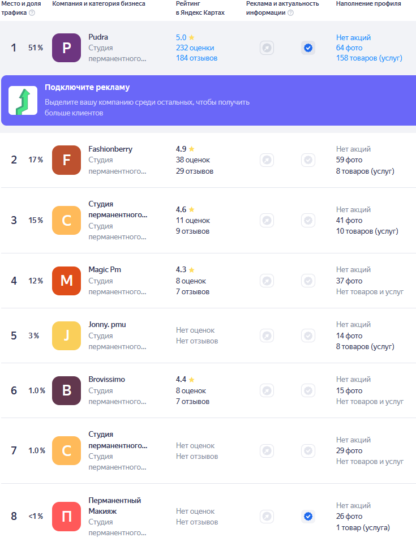Click the grey verification badge in Brovissimo row
This screenshot has width=416, height=546.
[x=308, y=390]
